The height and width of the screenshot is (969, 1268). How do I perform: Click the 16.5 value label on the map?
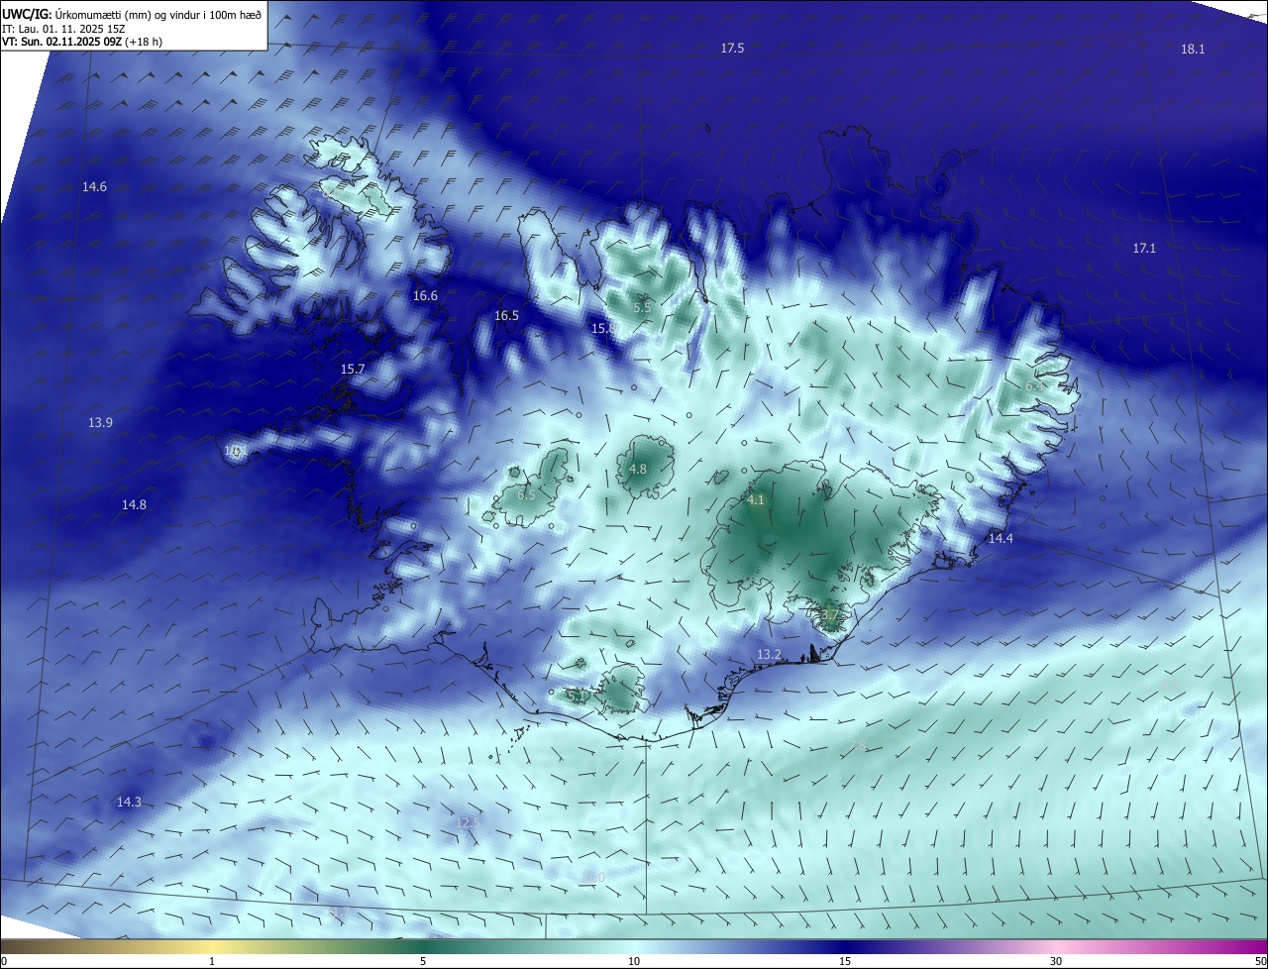point(506,316)
